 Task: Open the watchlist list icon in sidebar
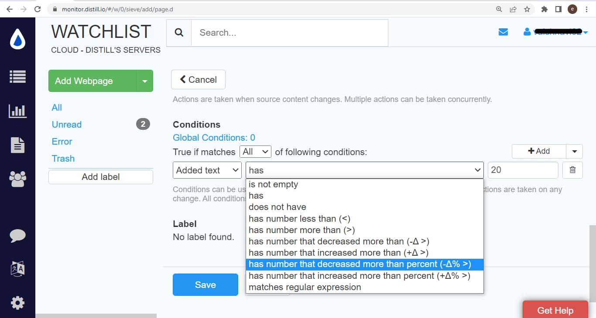[x=17, y=77]
